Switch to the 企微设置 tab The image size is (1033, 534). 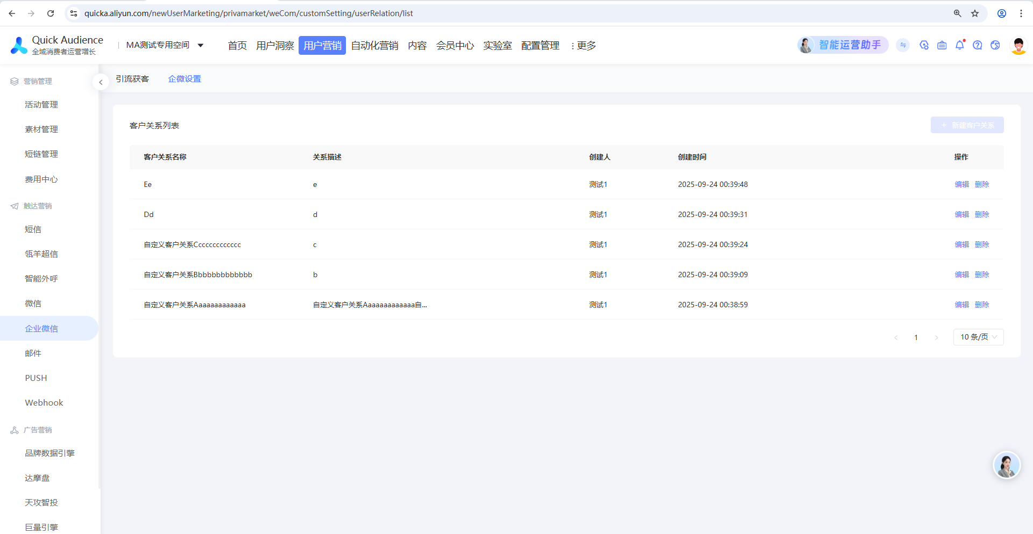(x=185, y=79)
